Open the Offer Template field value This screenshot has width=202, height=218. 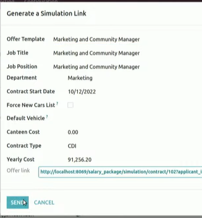tap(97, 40)
